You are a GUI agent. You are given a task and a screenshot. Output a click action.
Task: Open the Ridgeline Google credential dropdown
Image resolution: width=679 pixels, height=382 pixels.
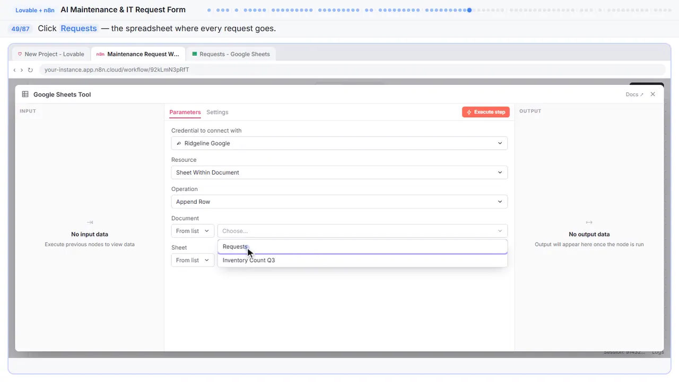point(339,143)
